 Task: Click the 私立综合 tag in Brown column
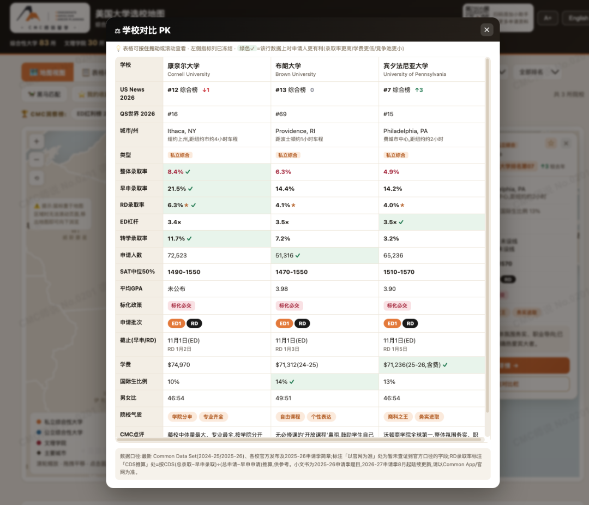[288, 155]
